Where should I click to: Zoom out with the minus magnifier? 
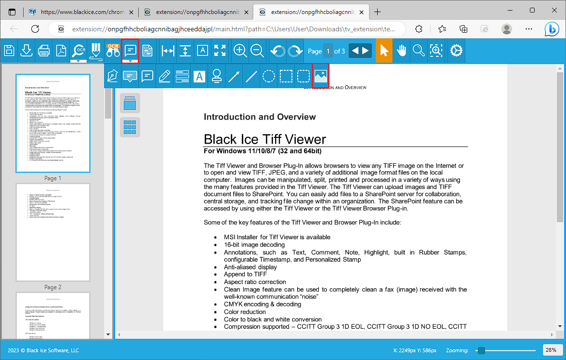pos(257,51)
